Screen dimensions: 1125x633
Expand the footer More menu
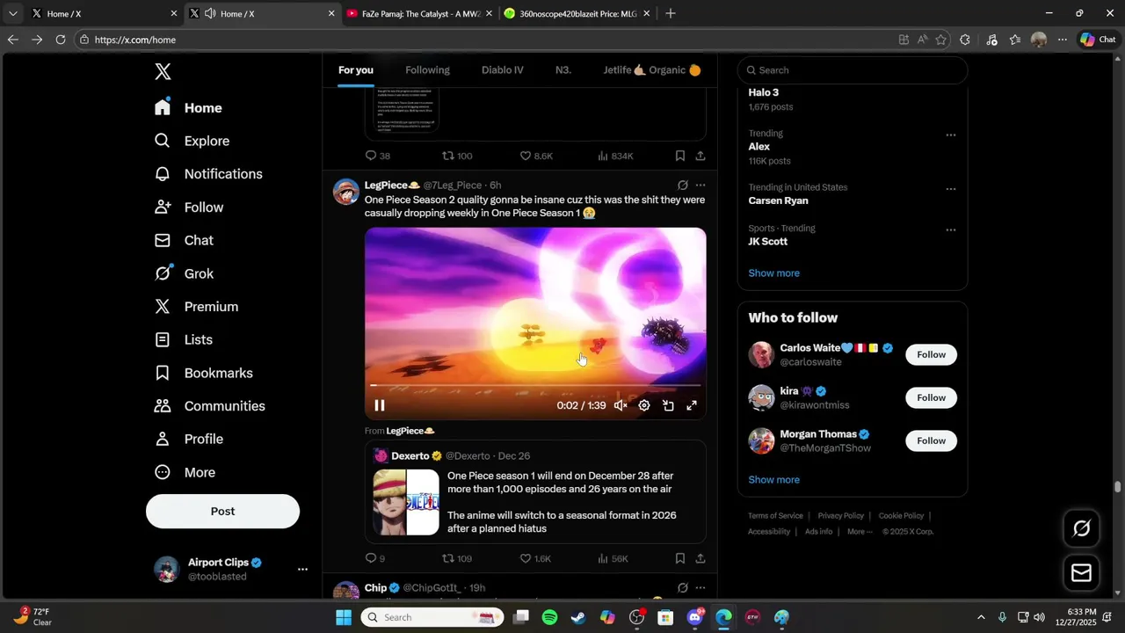click(x=860, y=532)
